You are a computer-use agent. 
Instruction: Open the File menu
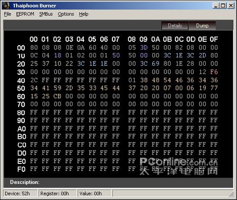tap(7, 14)
